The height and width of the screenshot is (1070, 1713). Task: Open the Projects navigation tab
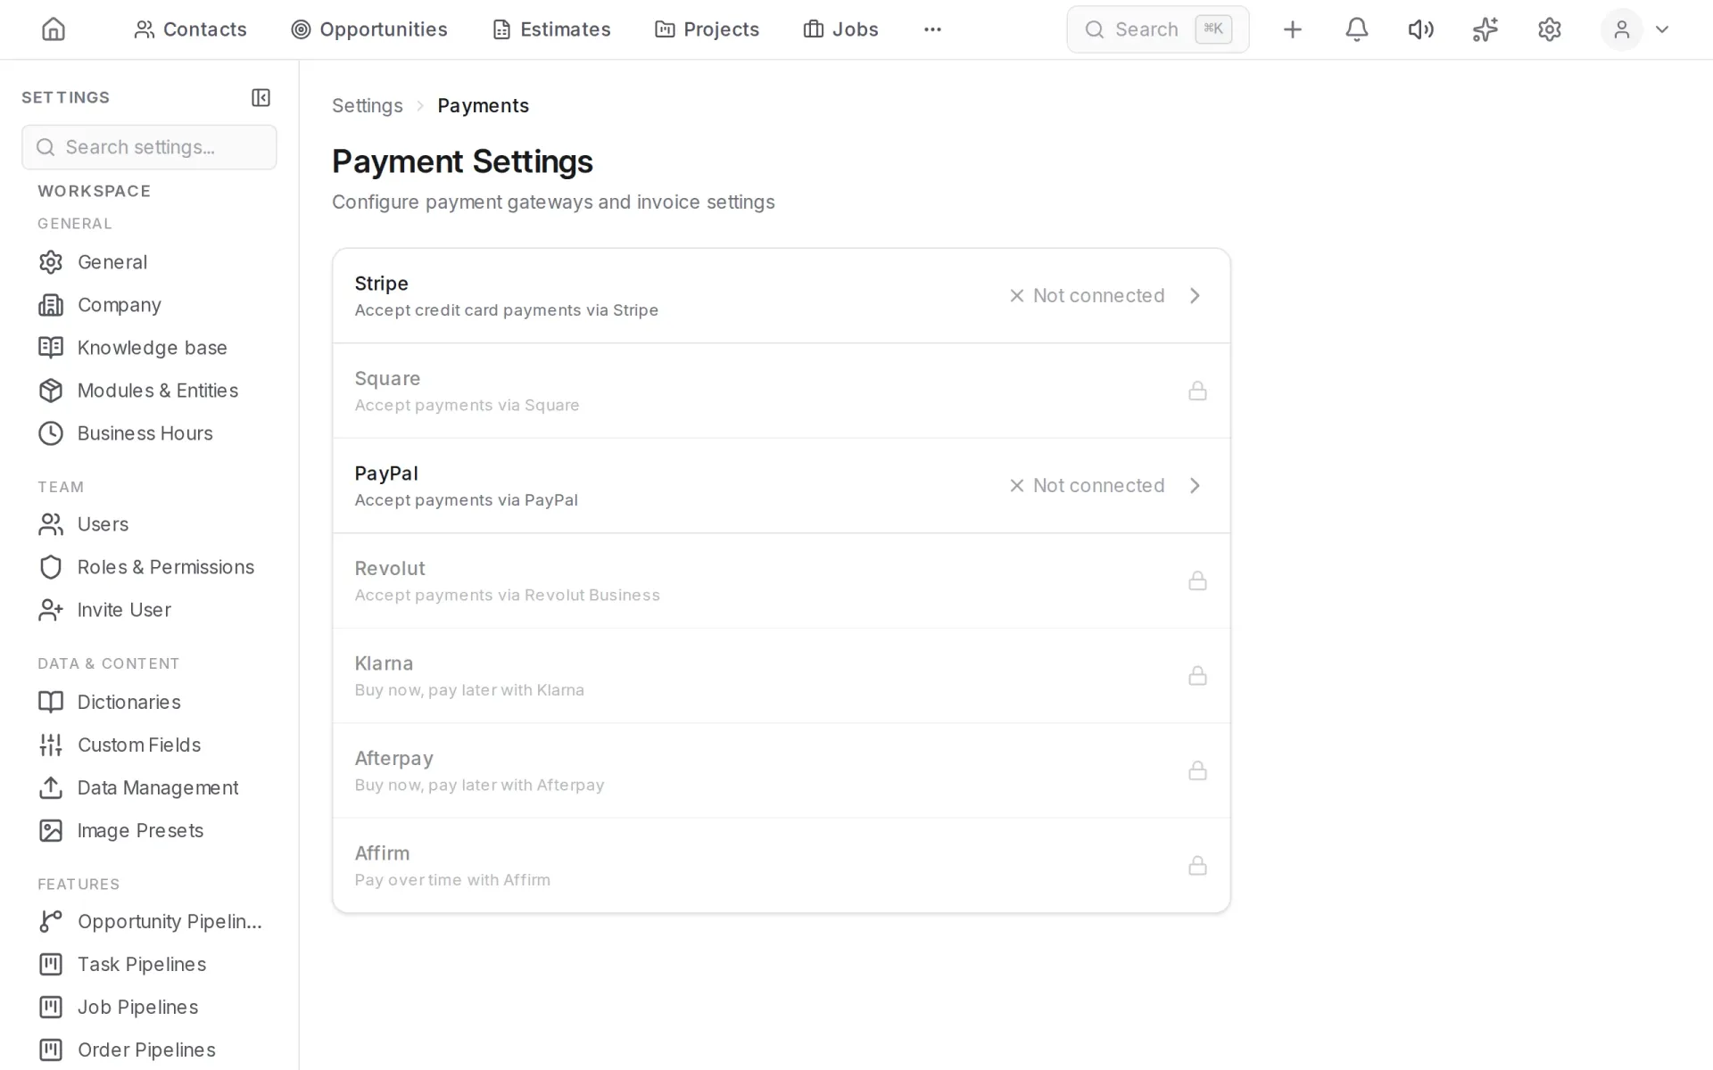(707, 29)
